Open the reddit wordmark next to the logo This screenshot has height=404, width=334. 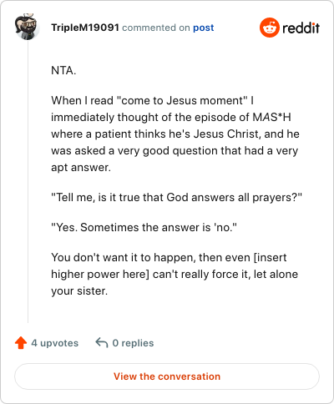coord(301,28)
